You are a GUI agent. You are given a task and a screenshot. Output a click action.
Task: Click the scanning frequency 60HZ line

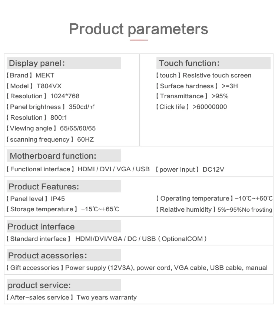click(x=50, y=139)
